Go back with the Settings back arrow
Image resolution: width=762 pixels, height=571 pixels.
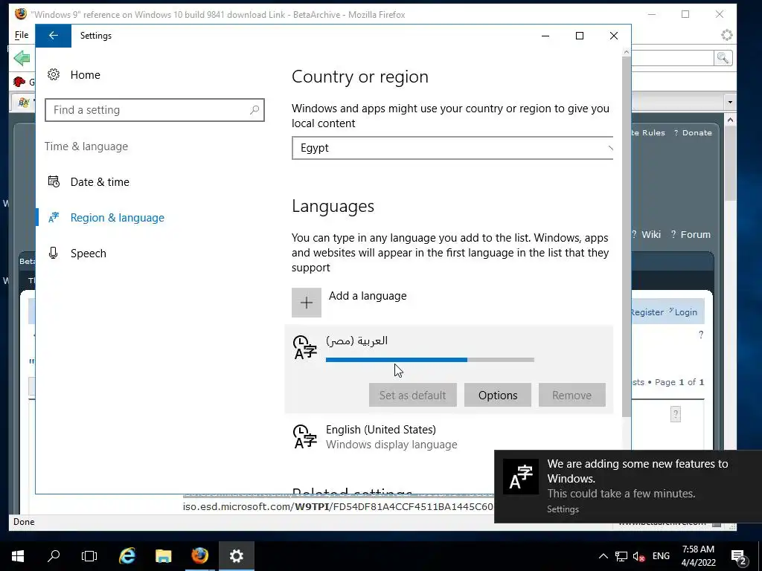click(54, 36)
